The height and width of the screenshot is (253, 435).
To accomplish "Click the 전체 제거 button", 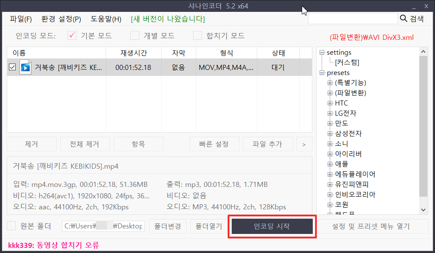I will point(84,144).
